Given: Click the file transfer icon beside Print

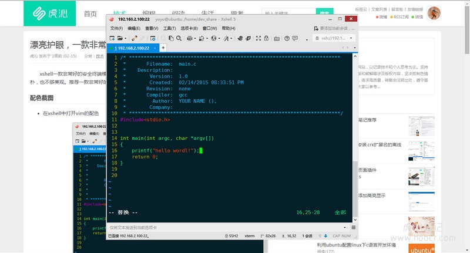Looking at the screenshot, I should tap(202, 38).
